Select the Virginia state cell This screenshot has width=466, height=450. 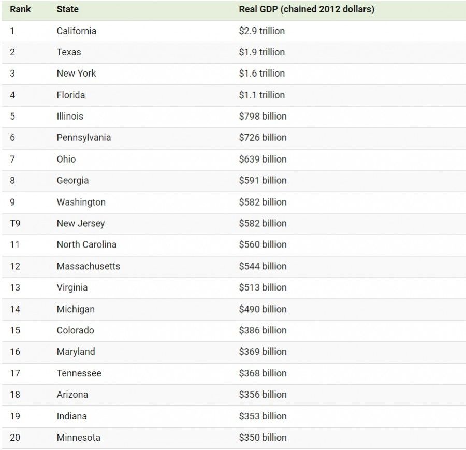pos(72,288)
